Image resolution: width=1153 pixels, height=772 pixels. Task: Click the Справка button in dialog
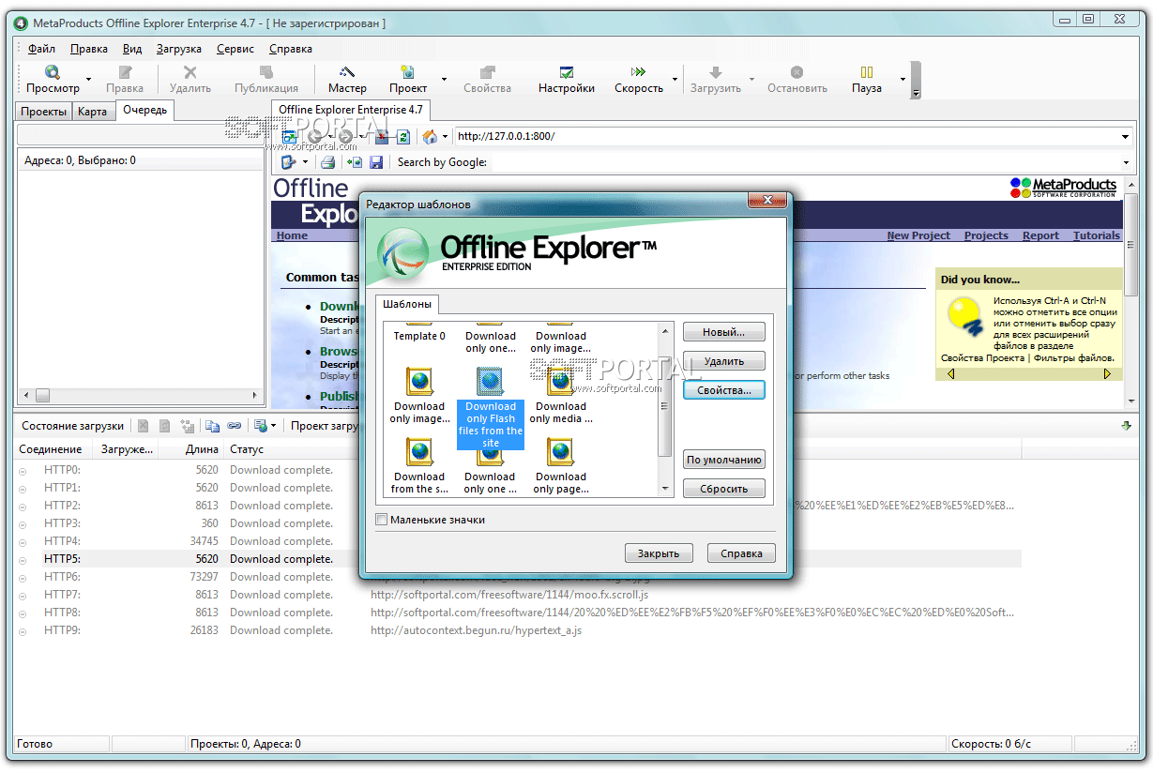(741, 553)
